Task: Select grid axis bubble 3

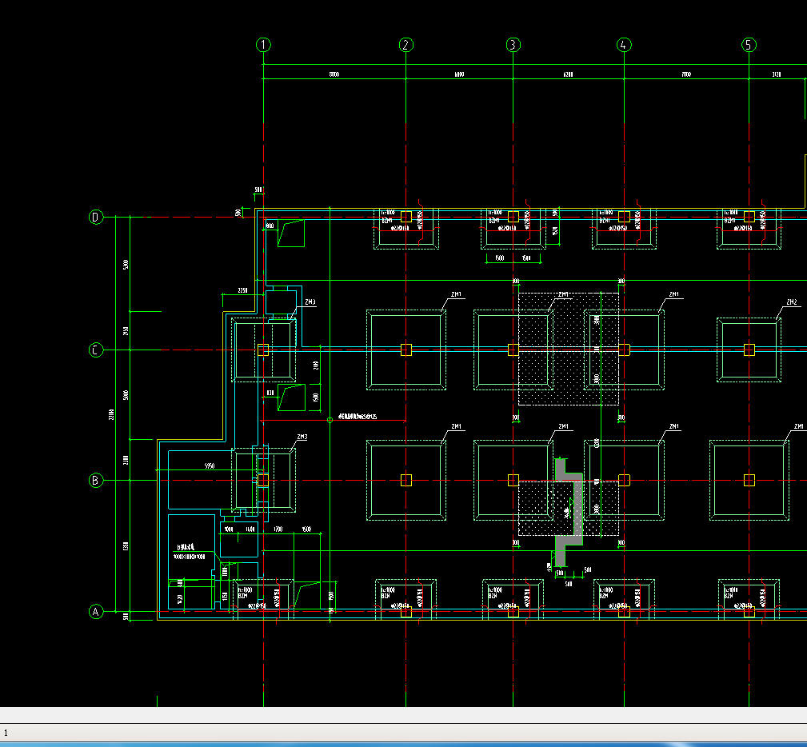Action: (x=513, y=45)
